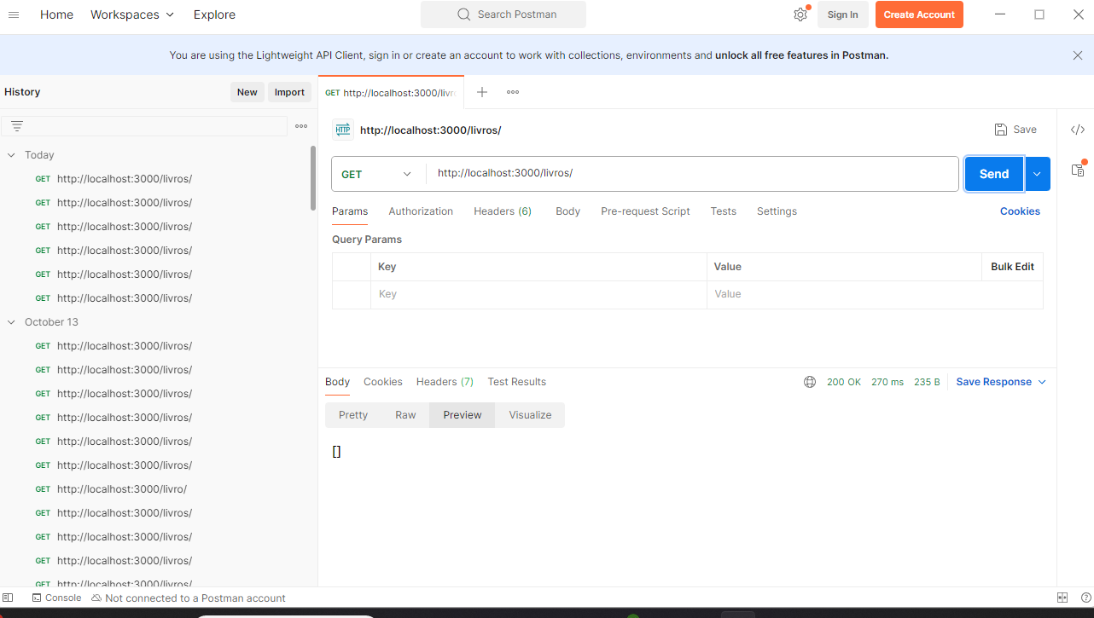This screenshot has width=1094, height=618.
Task: Click the New button in History
Action: (x=247, y=92)
